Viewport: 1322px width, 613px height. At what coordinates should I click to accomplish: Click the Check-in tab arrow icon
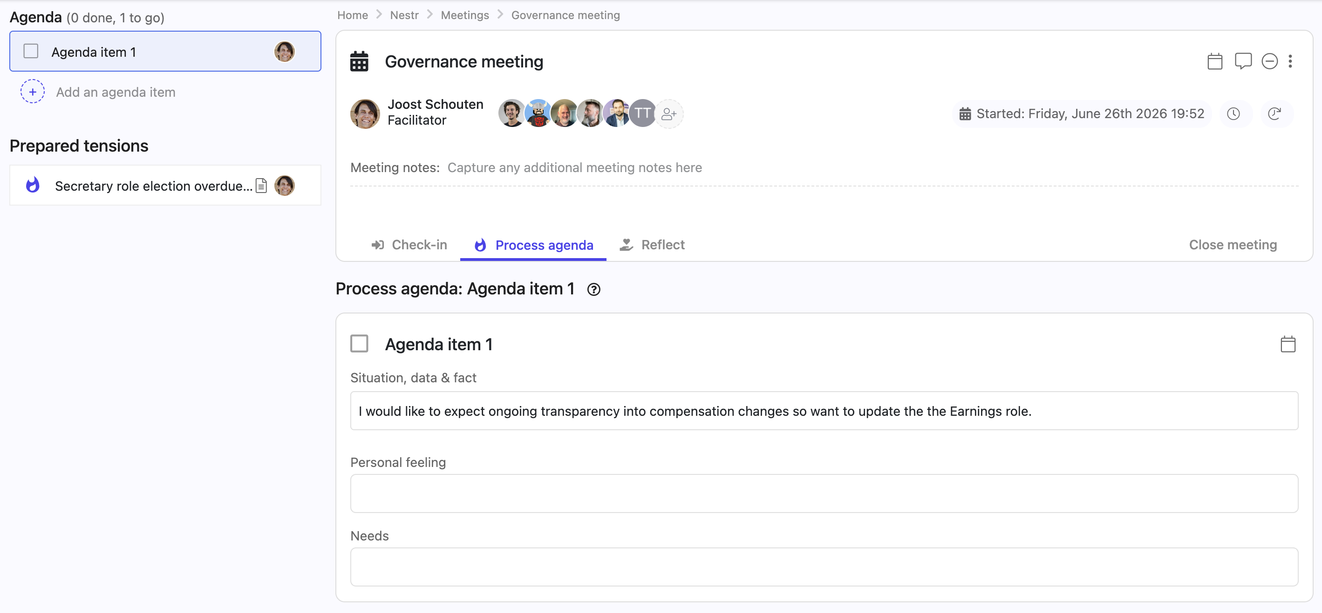(378, 245)
